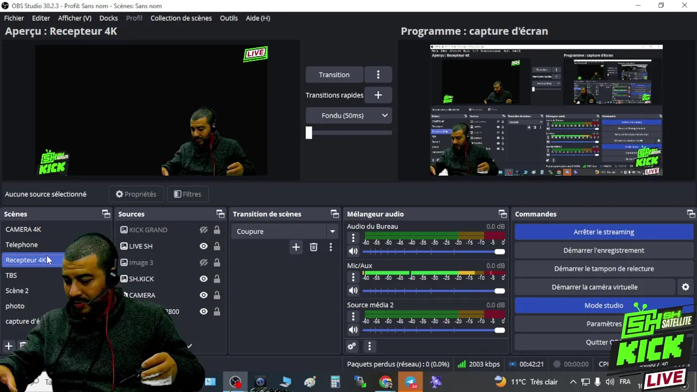Undock the Scènes panel
This screenshot has height=392, width=697.
pyautogui.click(x=106, y=214)
